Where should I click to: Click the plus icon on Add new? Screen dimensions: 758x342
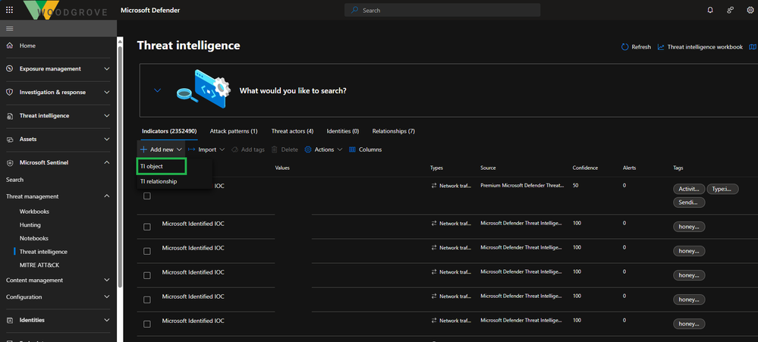143,149
